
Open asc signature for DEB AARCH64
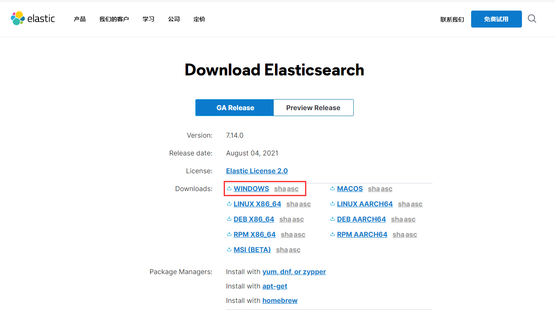[x=410, y=219]
